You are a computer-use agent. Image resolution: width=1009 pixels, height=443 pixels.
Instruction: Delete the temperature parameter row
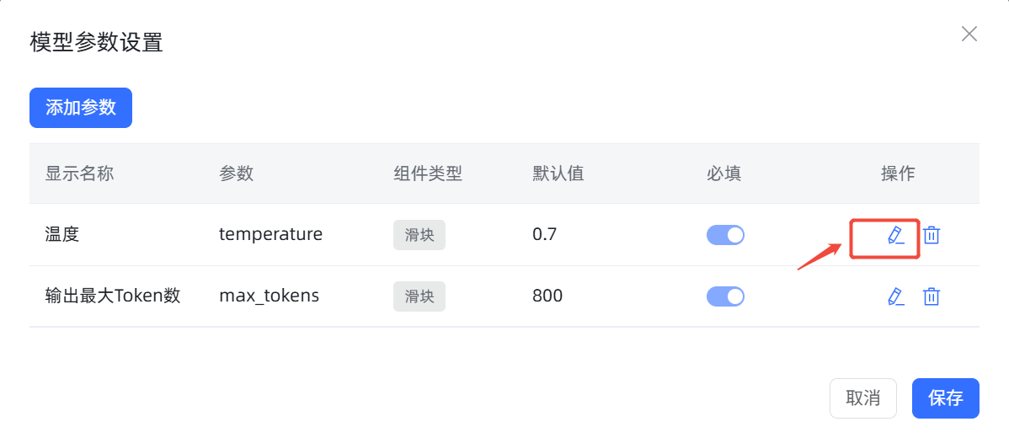point(932,236)
